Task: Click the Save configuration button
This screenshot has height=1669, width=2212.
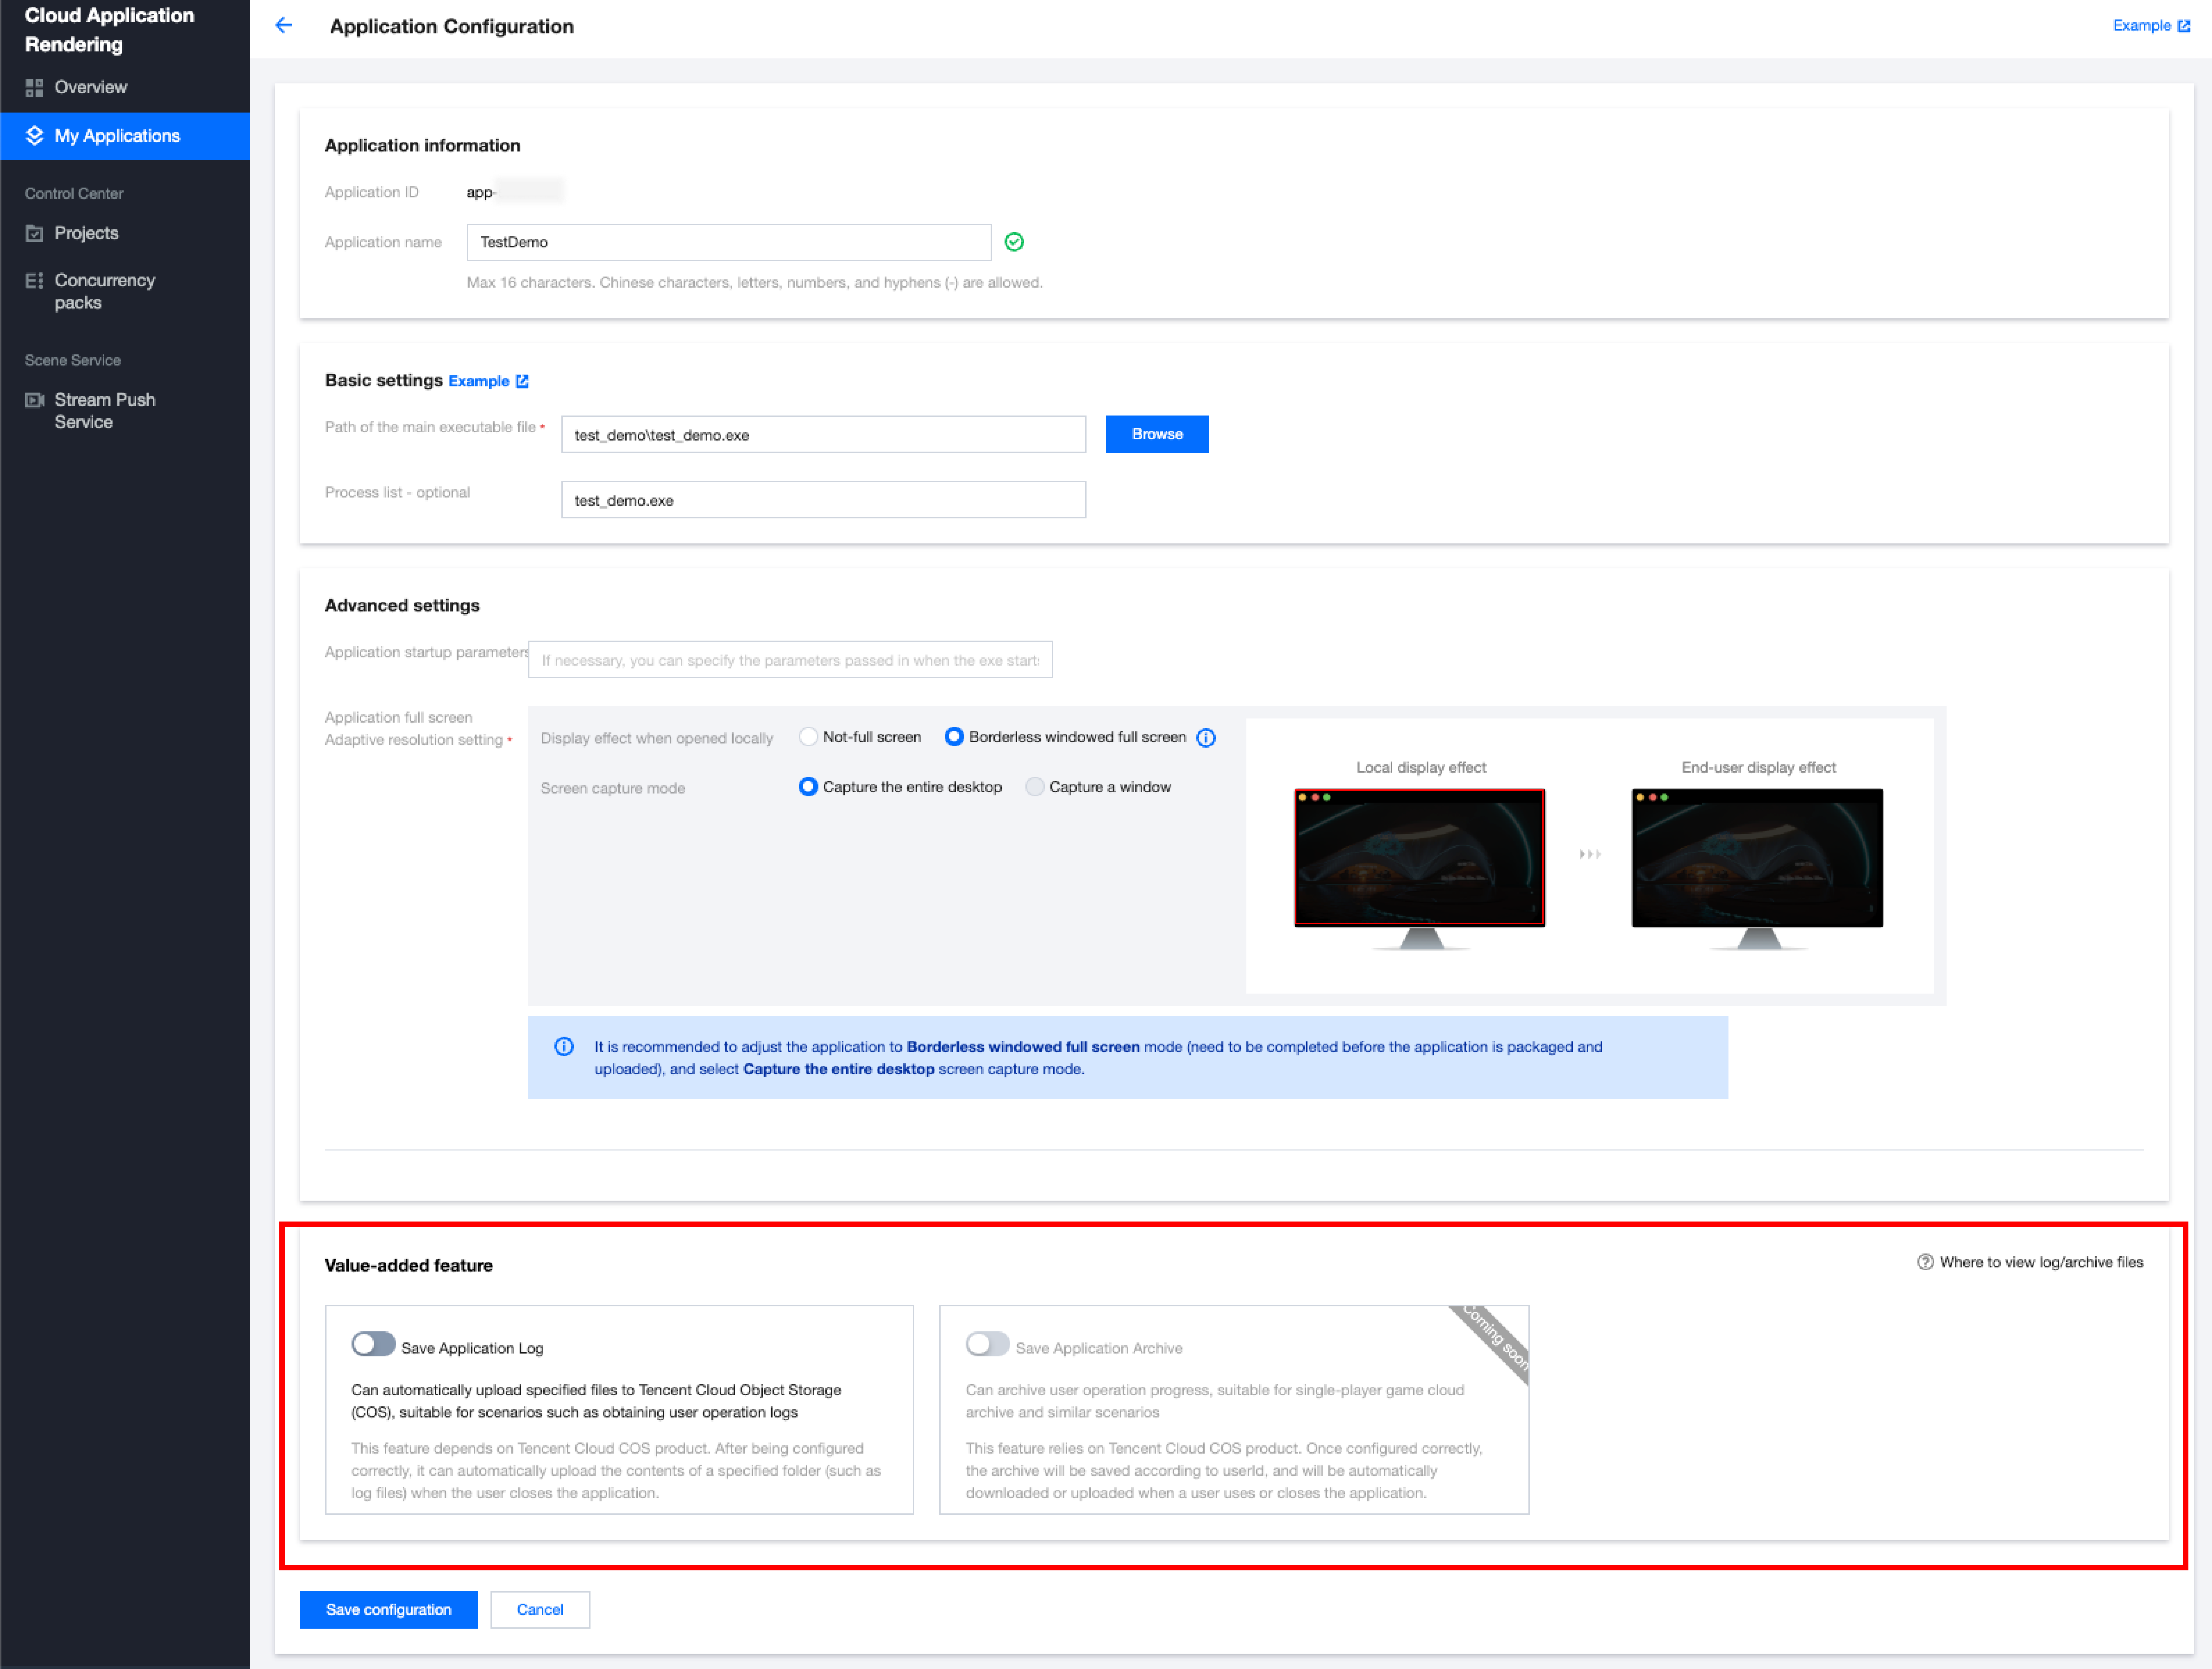Action: coord(388,1609)
